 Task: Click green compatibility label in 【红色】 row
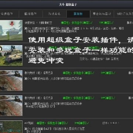79,98
